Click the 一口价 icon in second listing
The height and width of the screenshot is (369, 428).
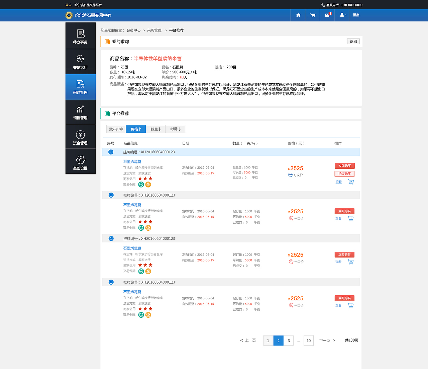click(291, 218)
